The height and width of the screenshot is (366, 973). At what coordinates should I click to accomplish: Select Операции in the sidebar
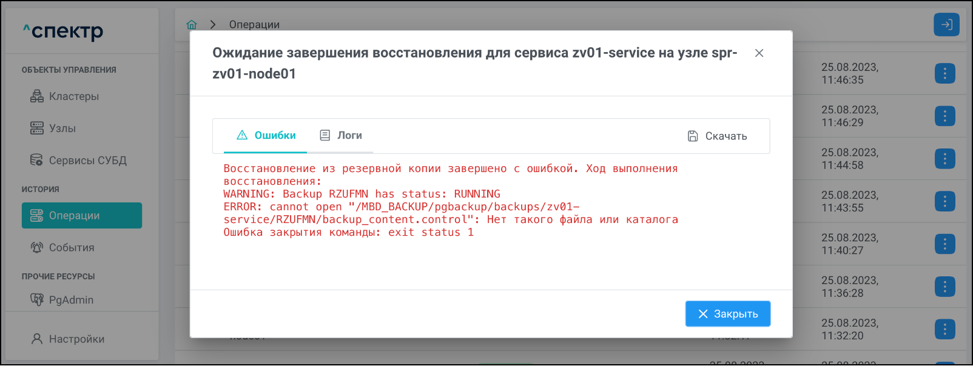point(82,216)
